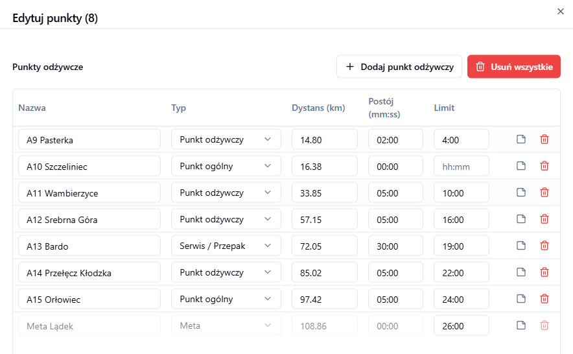The height and width of the screenshot is (354, 573).
Task: Click the distance field showing 85.02
Action: point(325,272)
